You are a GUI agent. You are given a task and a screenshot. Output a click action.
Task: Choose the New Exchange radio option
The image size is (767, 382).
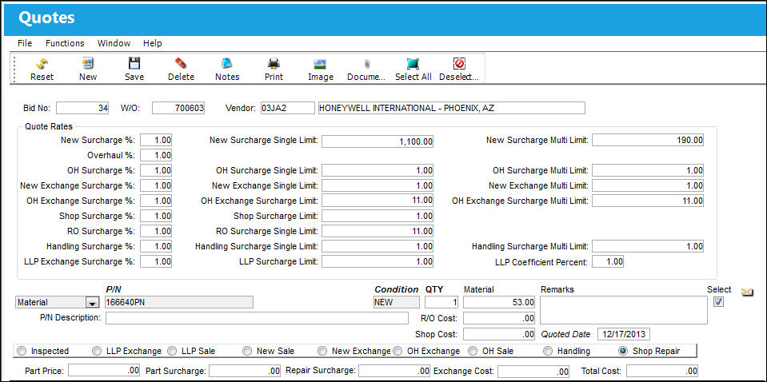pyautogui.click(x=322, y=351)
